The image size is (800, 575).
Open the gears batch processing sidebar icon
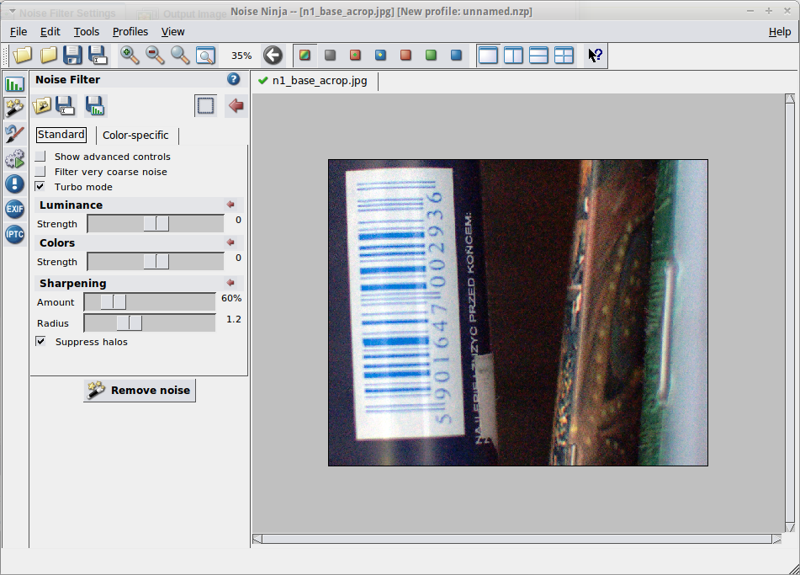click(x=15, y=159)
